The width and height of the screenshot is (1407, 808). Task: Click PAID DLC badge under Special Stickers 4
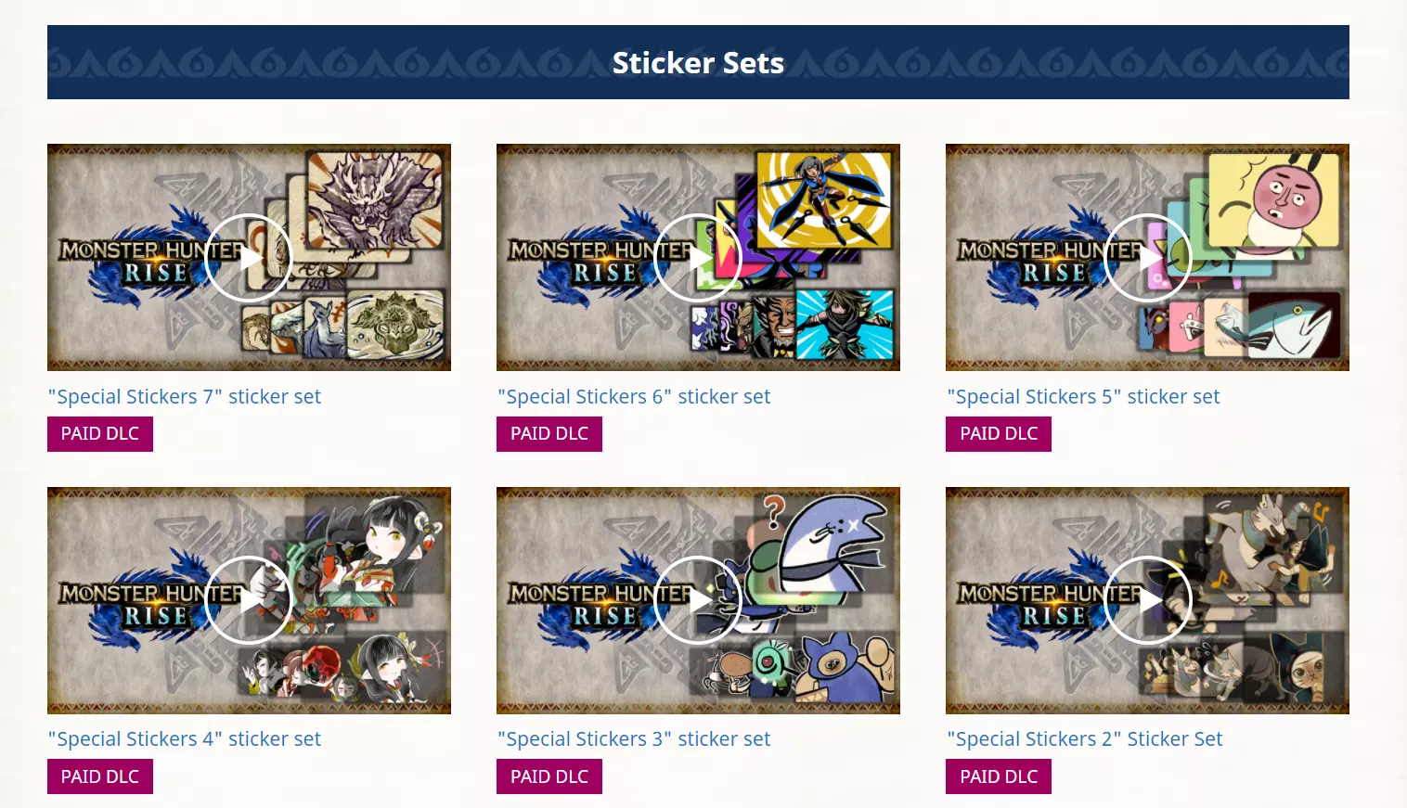point(100,776)
